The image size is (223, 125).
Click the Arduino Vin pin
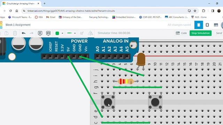(x=86, y=57)
